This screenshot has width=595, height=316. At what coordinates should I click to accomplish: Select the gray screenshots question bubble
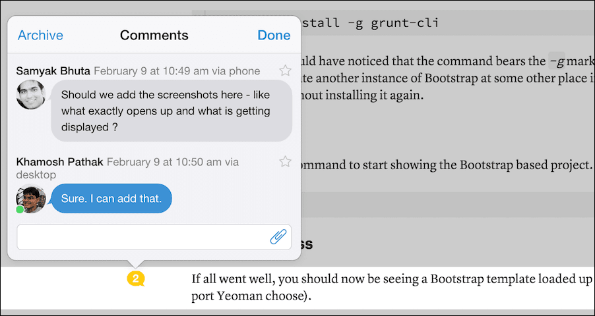(x=172, y=111)
